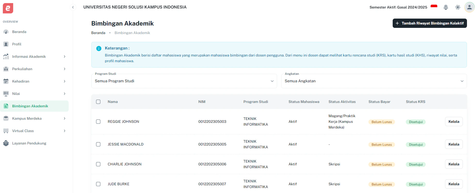
Task: Check the box for REGGIE JOHNSON
Action: pyautogui.click(x=98, y=122)
